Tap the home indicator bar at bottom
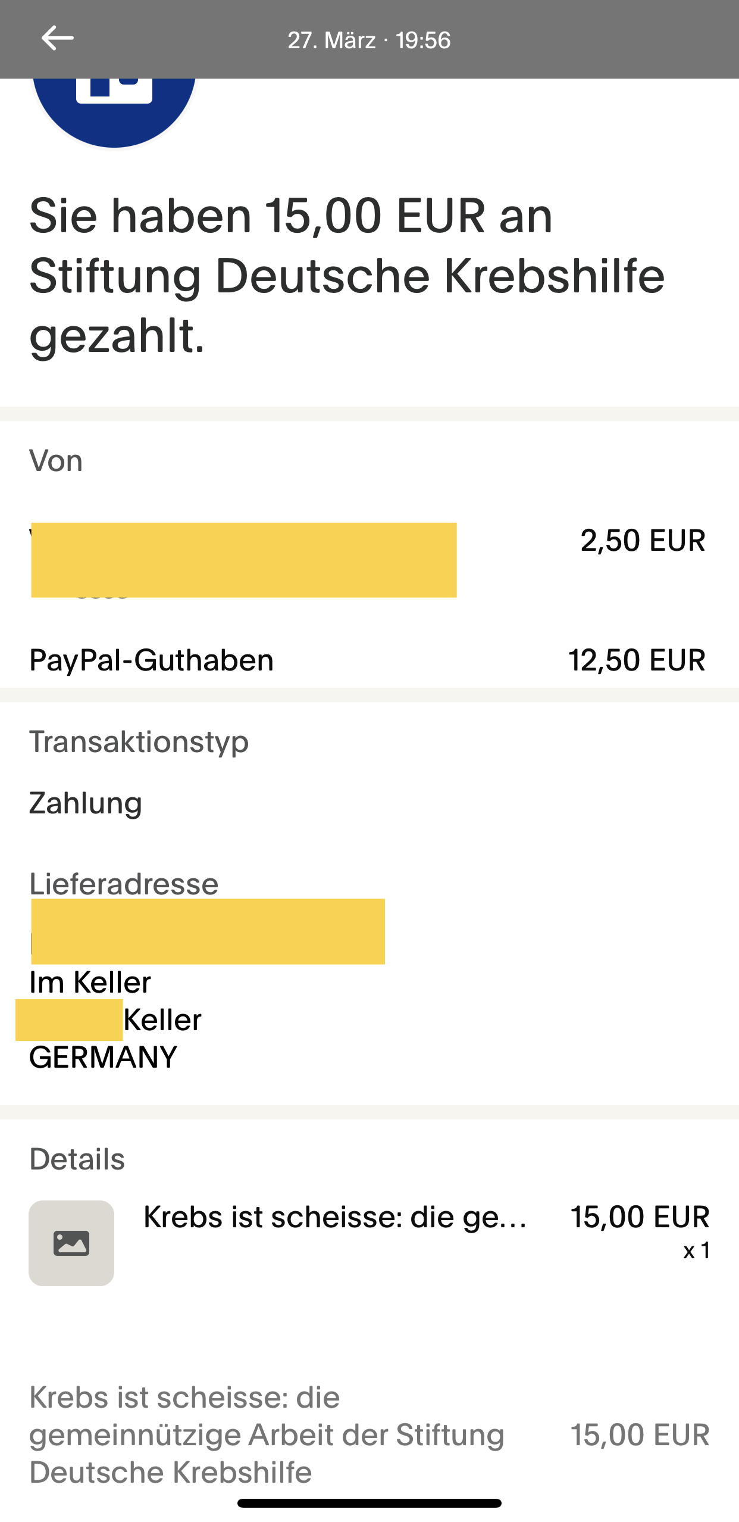Image resolution: width=739 pixels, height=1522 pixels. click(x=369, y=1503)
